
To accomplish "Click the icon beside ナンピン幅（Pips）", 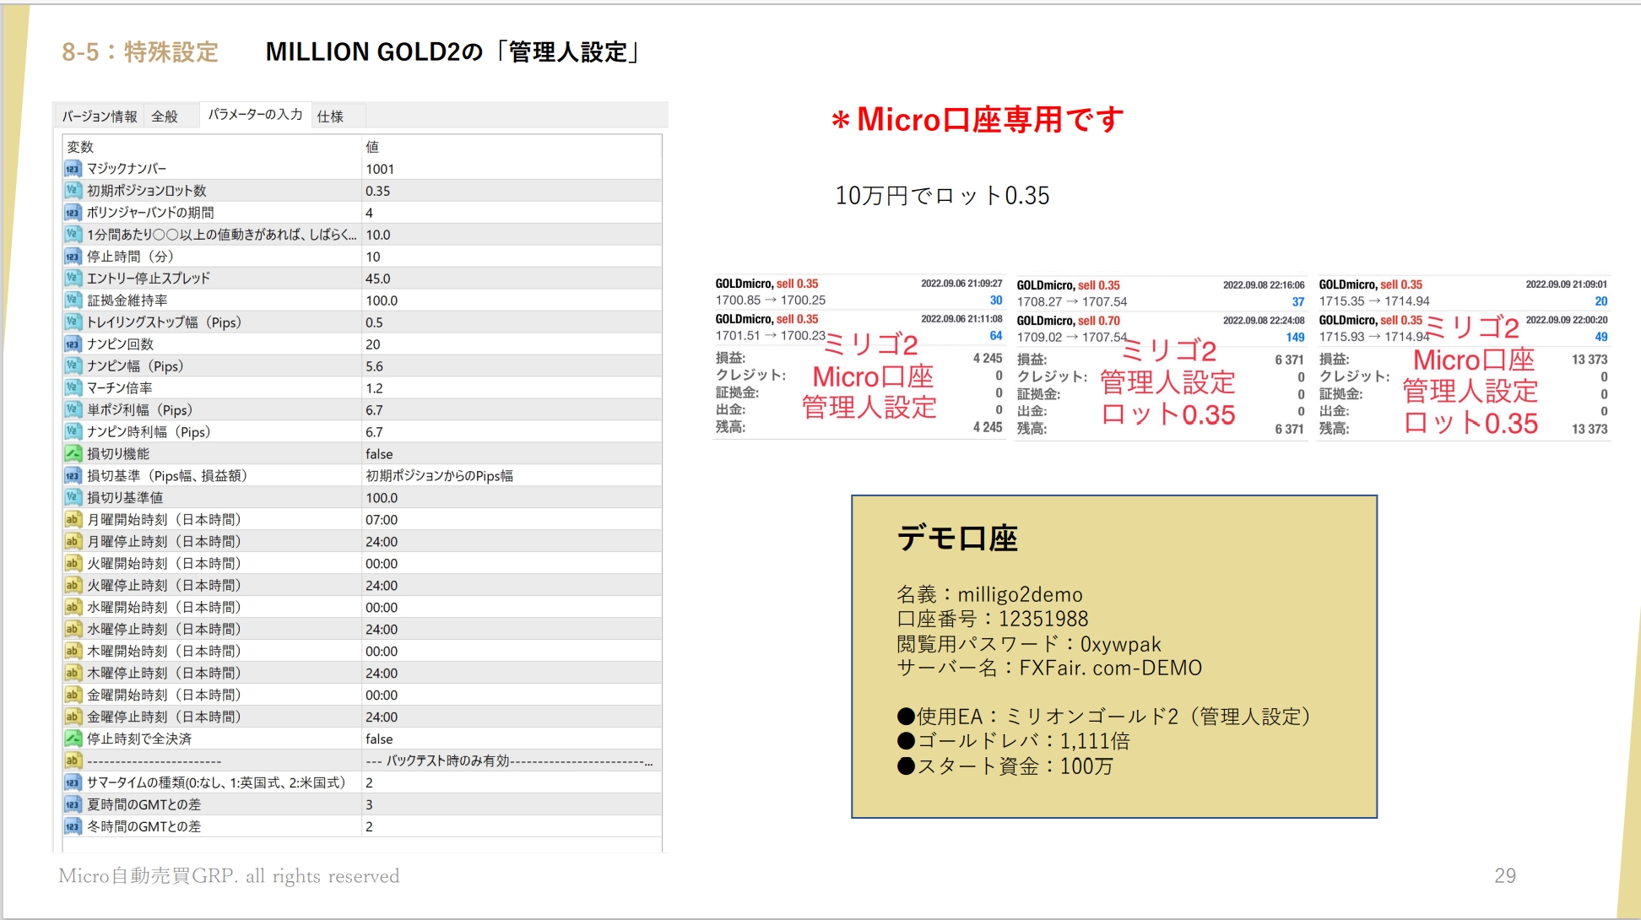I will click(x=73, y=366).
